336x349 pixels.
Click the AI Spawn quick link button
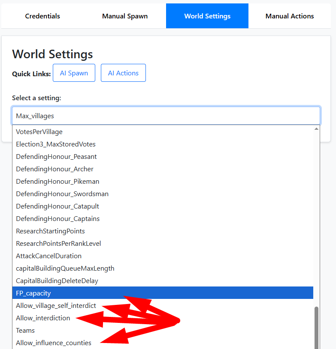click(74, 73)
